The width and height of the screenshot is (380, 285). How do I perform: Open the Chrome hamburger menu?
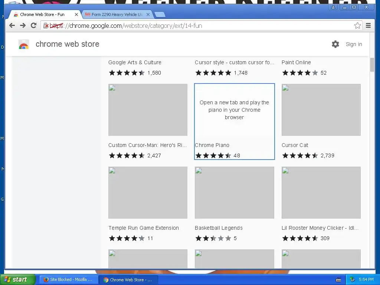coord(368,26)
